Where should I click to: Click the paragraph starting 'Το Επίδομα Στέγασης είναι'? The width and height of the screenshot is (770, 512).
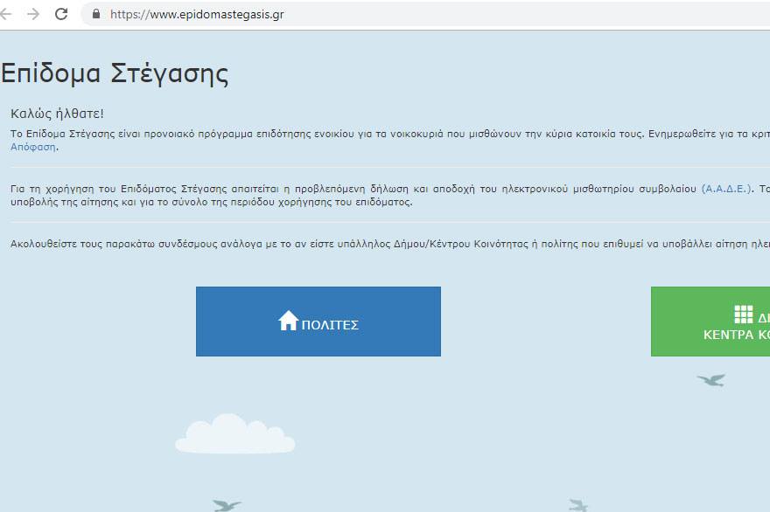click(350, 134)
